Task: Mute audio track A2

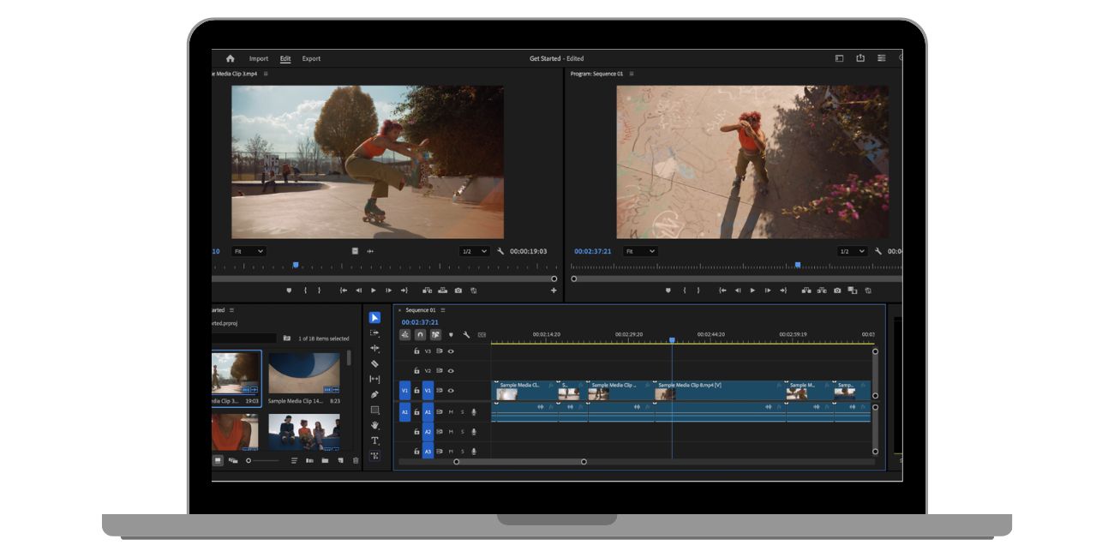Action: (450, 431)
